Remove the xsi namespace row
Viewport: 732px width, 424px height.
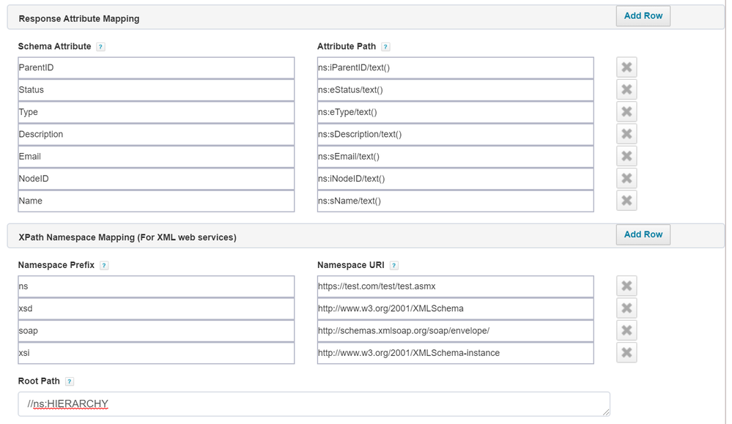(626, 352)
